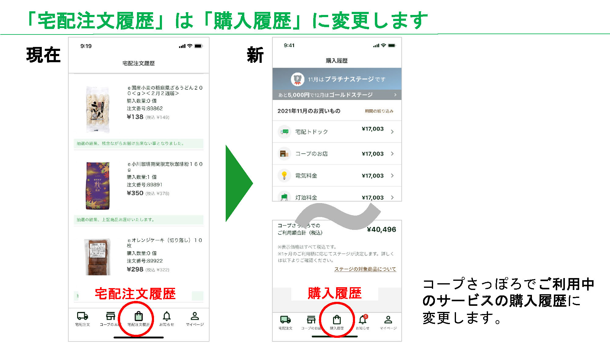Tap the あと5,000円で12月はゴールドステージ bar
This screenshot has height=343, width=610.
[x=337, y=95]
